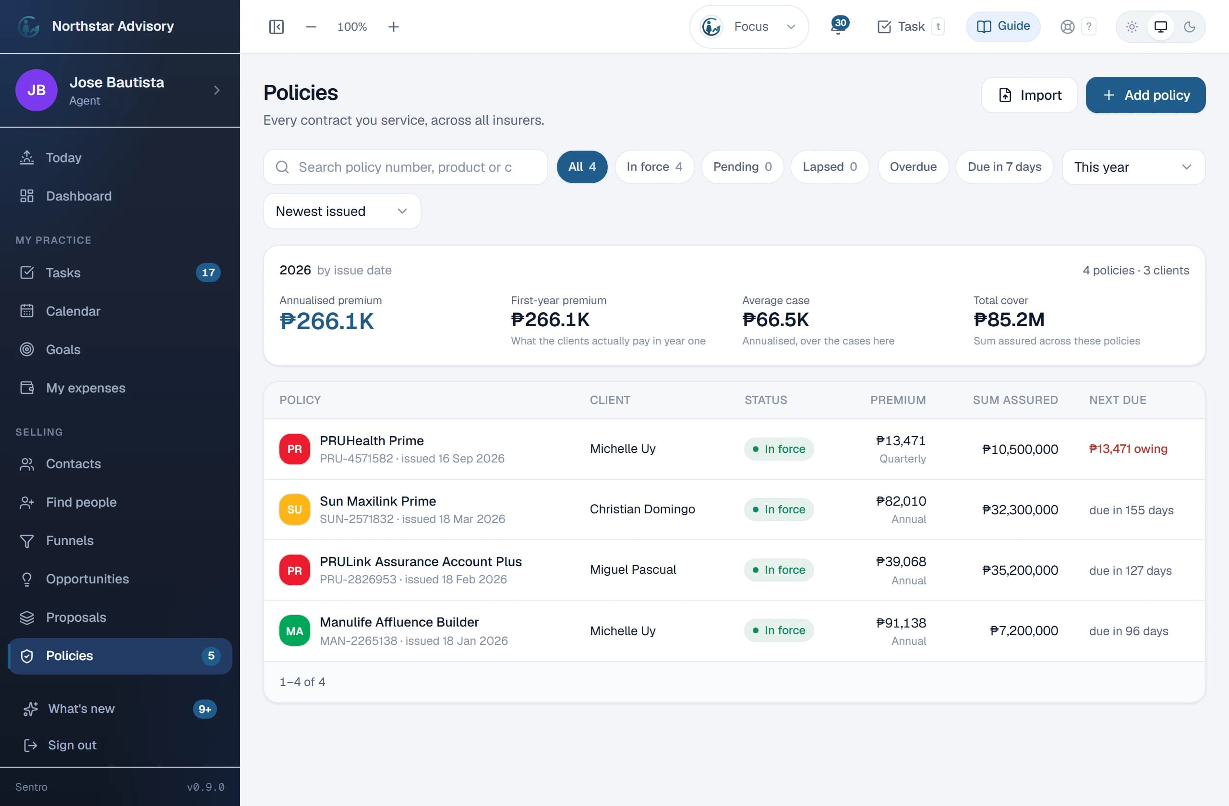Create a new Task from toolbar

click(910, 26)
